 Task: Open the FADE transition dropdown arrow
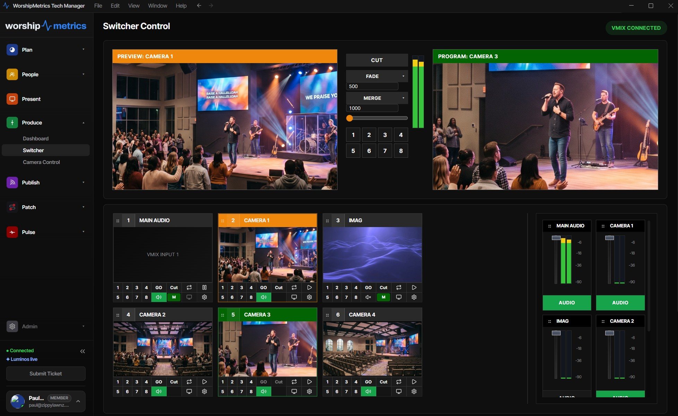pos(403,76)
